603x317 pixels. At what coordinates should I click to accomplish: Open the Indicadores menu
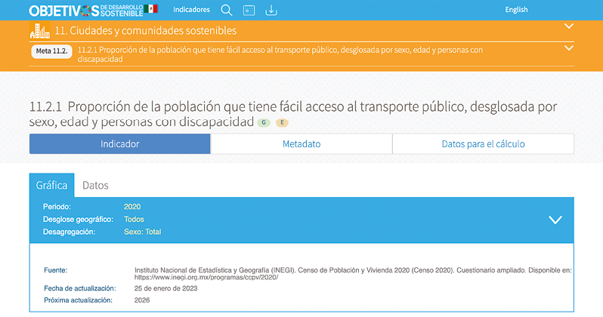tap(191, 10)
